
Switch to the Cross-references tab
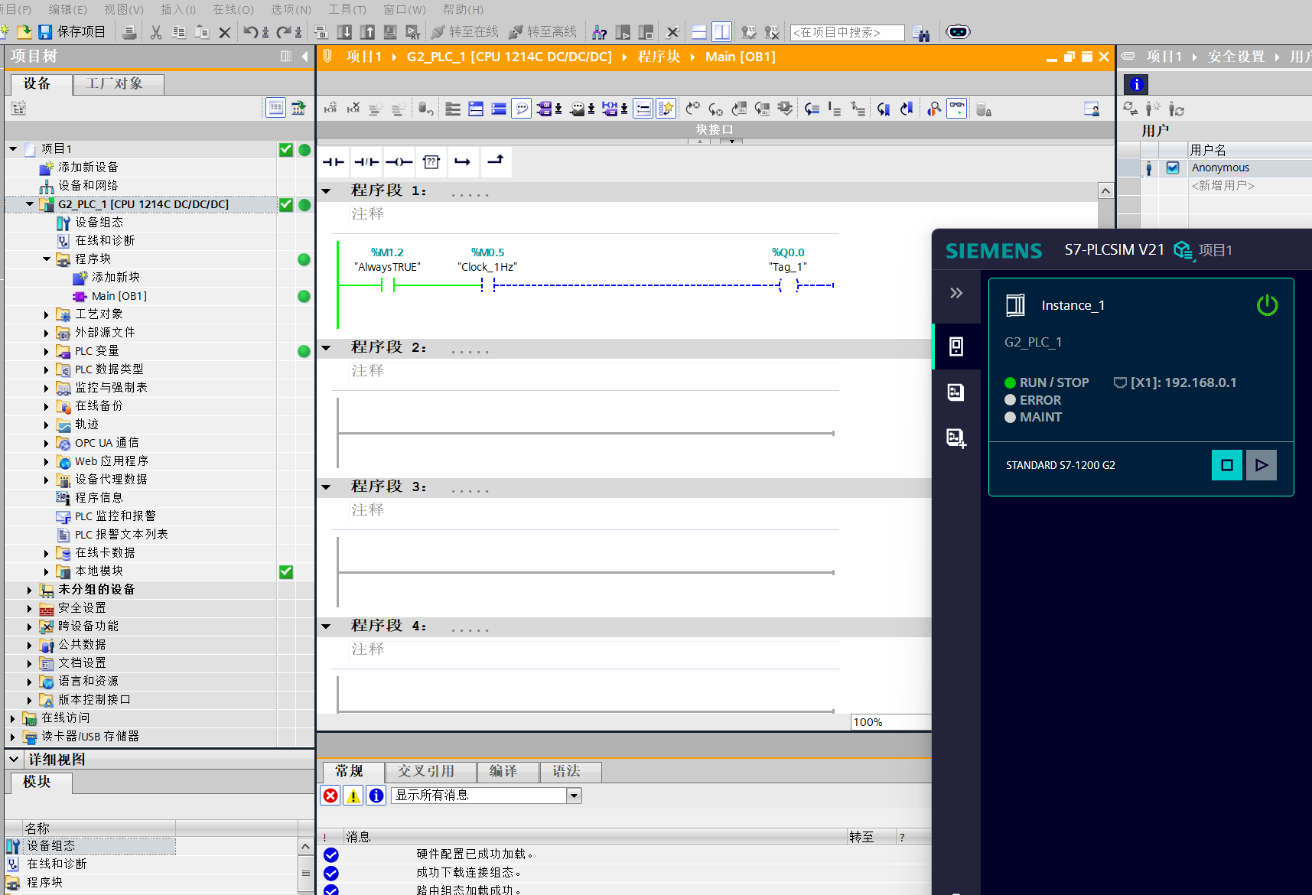coord(426,771)
